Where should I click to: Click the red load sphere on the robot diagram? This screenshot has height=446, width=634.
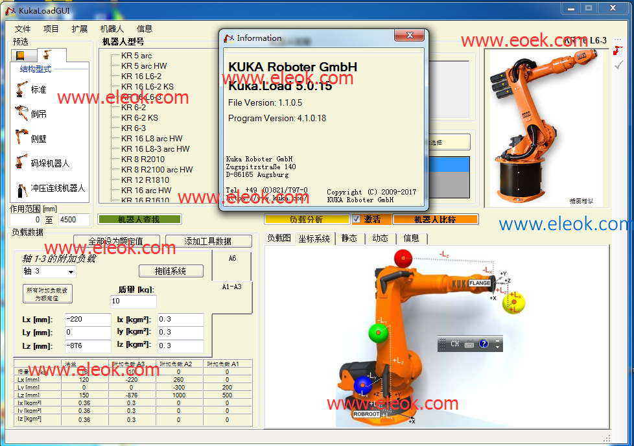403,258
